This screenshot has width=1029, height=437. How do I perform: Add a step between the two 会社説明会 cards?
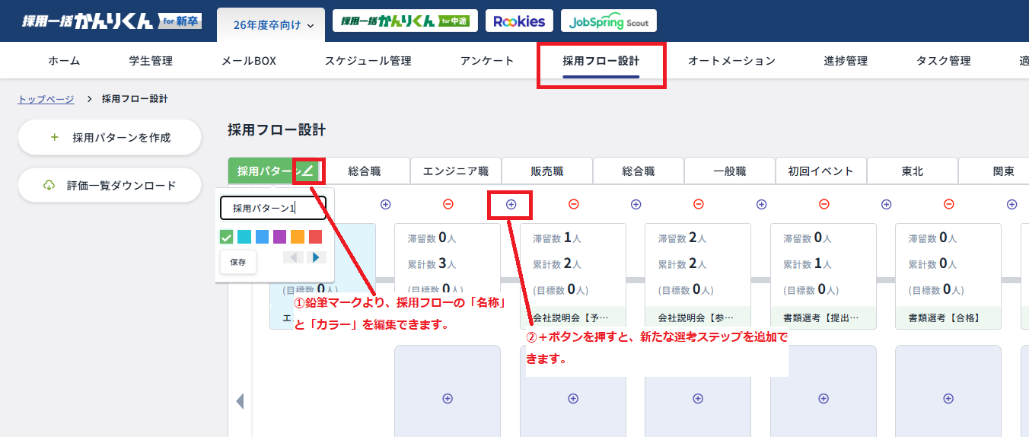(636, 204)
